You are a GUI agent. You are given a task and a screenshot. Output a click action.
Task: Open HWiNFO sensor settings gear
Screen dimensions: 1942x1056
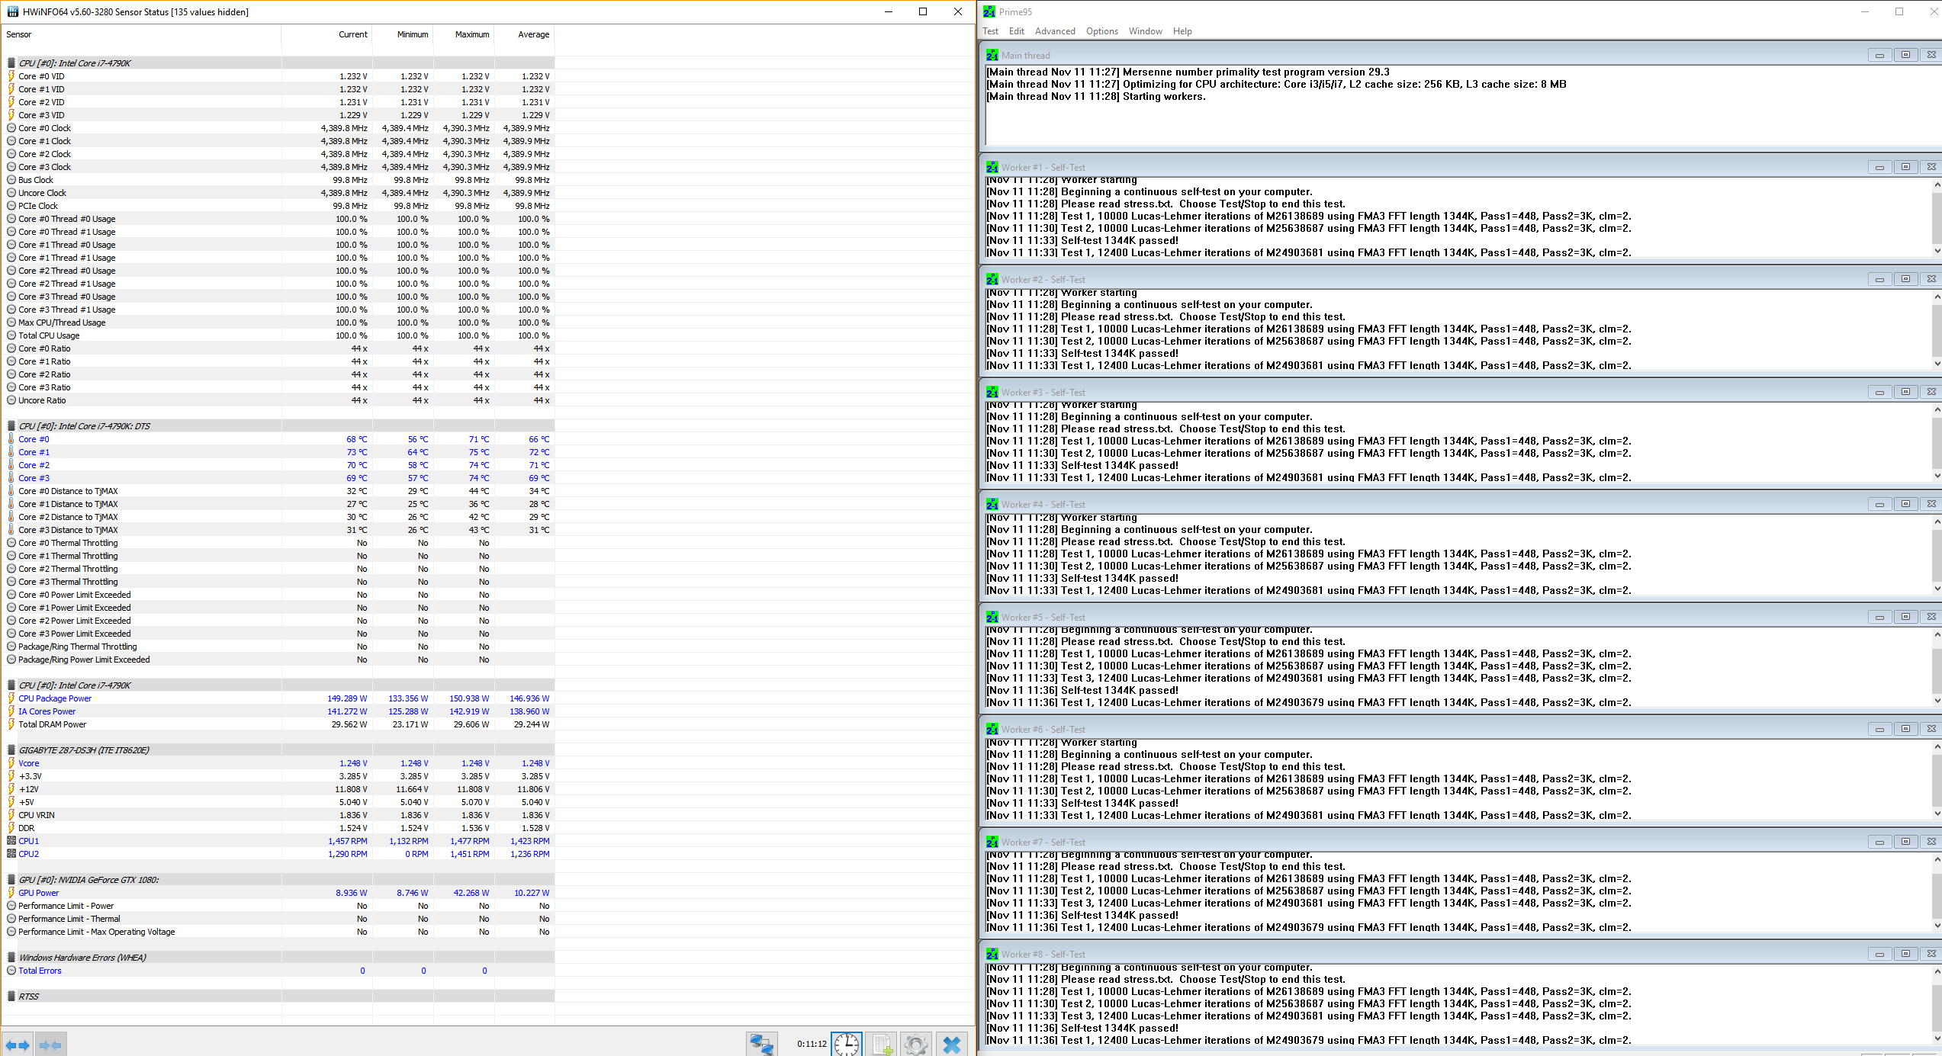coord(916,1044)
